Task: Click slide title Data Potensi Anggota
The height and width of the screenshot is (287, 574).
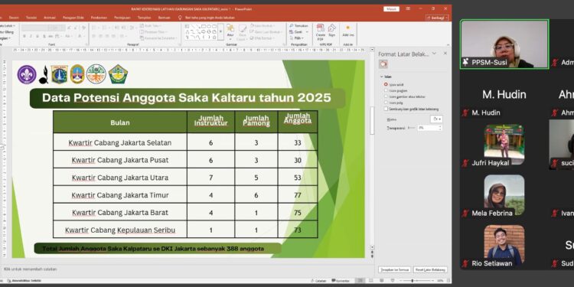Action: click(187, 98)
